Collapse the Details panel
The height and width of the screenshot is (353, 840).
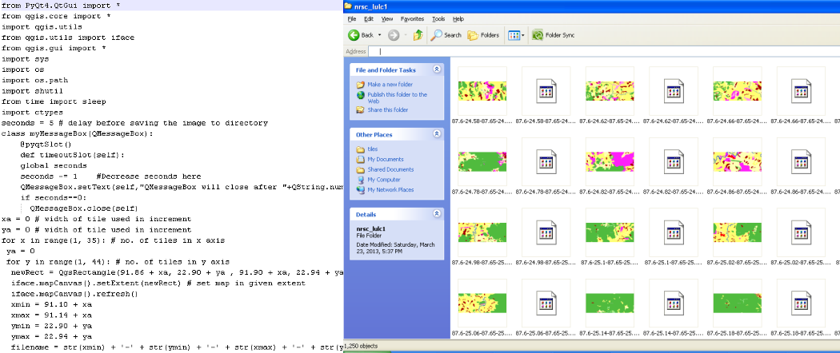tap(436, 215)
